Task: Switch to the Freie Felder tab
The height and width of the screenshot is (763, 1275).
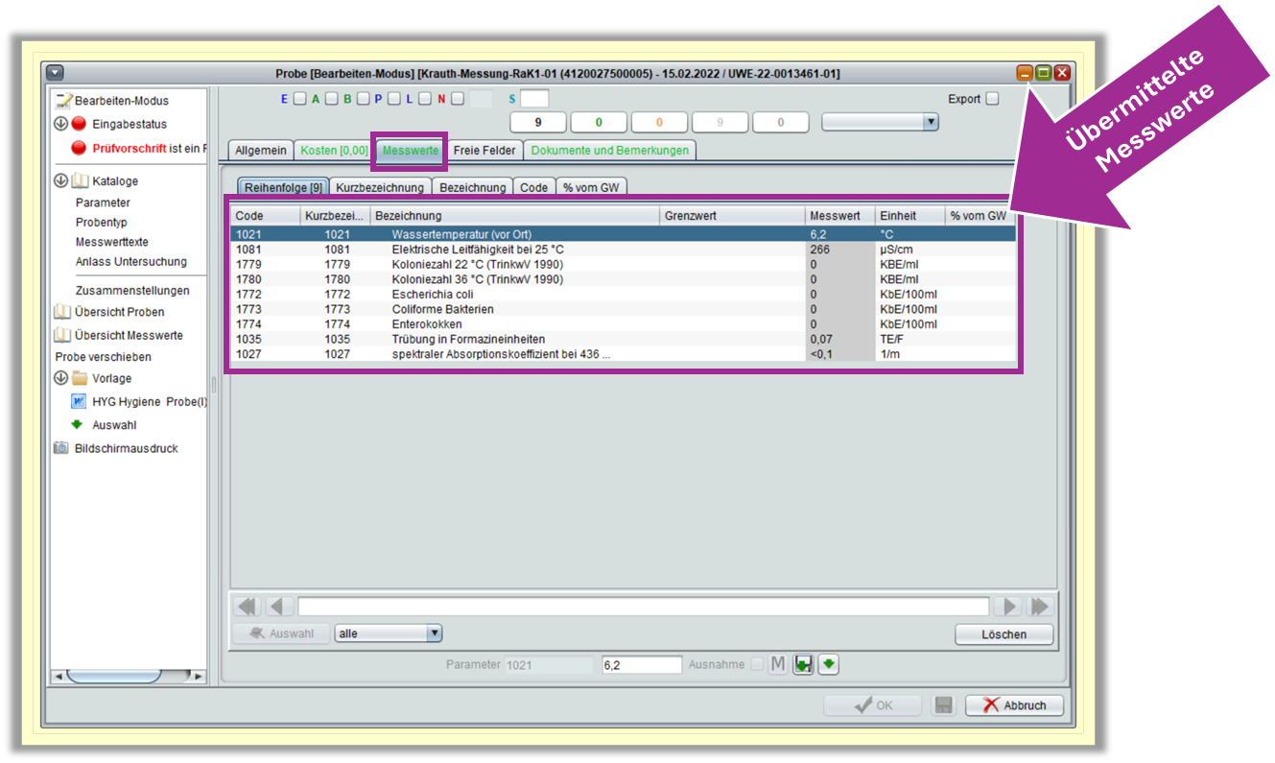Action: (484, 151)
